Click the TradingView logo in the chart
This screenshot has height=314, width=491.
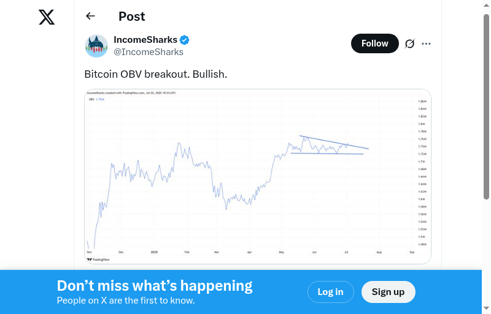[x=97, y=260]
